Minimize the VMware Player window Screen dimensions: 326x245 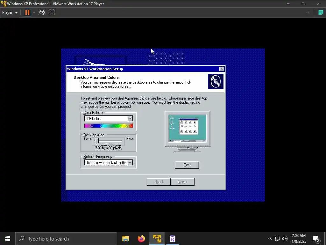[x=288, y=4]
